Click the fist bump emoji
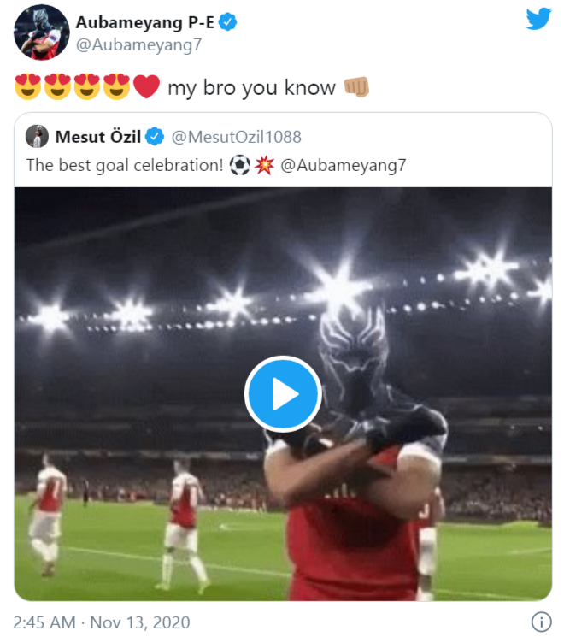This screenshot has width=564, height=637. [355, 87]
